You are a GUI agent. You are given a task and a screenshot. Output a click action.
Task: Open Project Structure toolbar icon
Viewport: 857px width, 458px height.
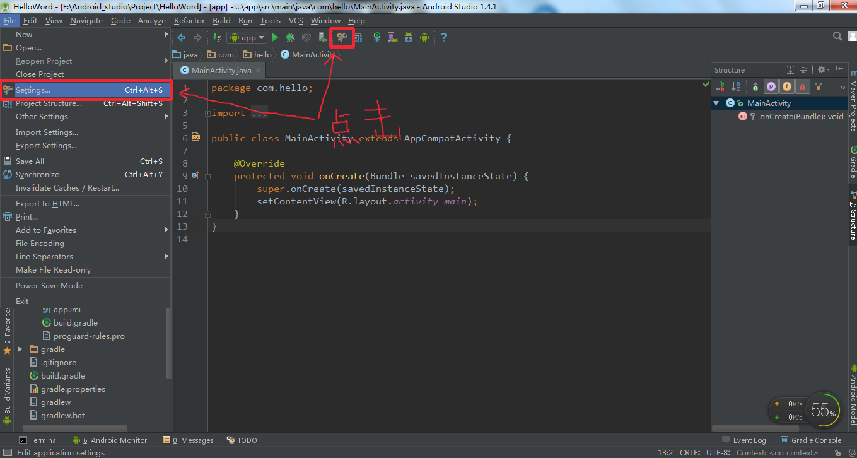358,38
